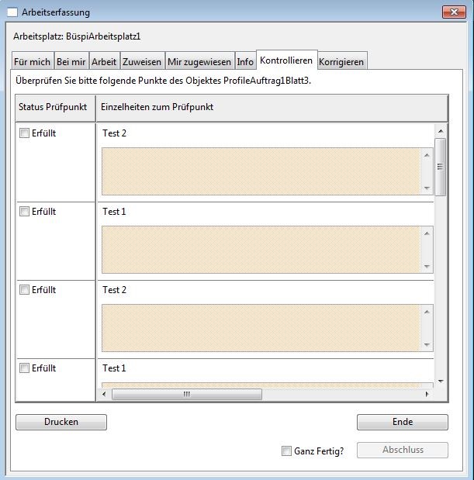
Task: Click in first Test 2 details text area
Action: [261, 171]
